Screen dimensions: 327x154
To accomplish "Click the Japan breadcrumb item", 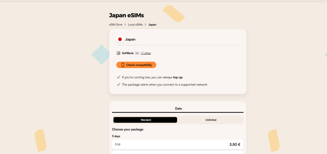I will (152, 25).
